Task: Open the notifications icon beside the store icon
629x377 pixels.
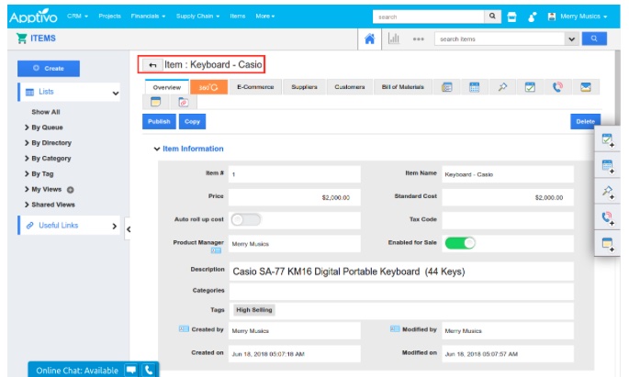Action: tap(532, 17)
